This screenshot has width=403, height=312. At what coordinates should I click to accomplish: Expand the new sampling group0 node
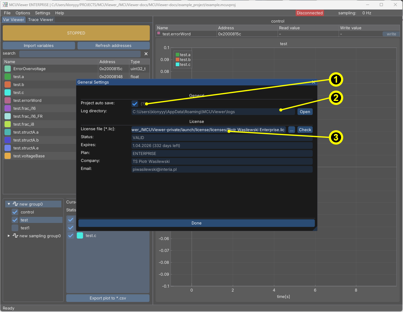[9, 236]
